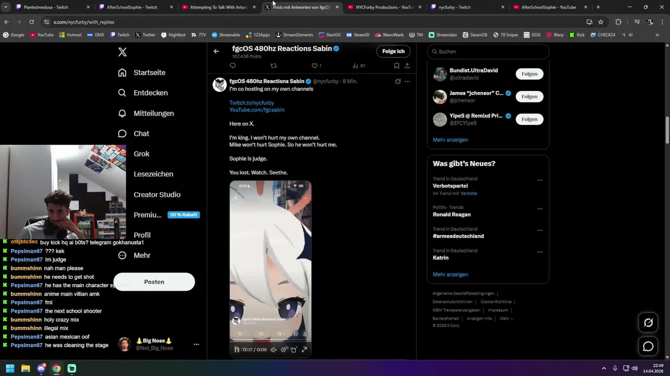Viewport: 670px width, 376px height.
Task: Show more bookmarks with the » chevron
Action: point(658,35)
